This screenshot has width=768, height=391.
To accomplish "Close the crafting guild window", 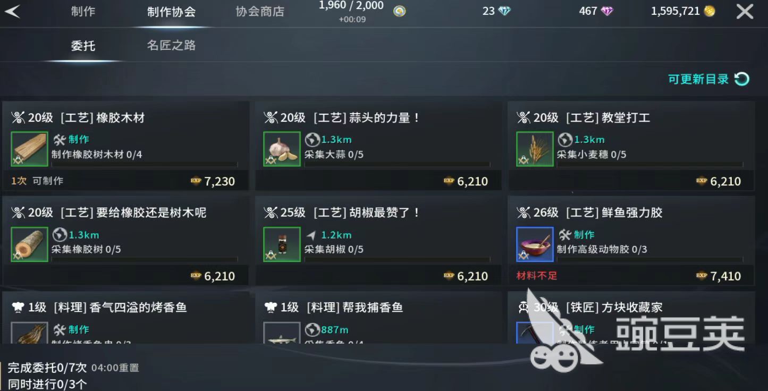I will point(745,11).
